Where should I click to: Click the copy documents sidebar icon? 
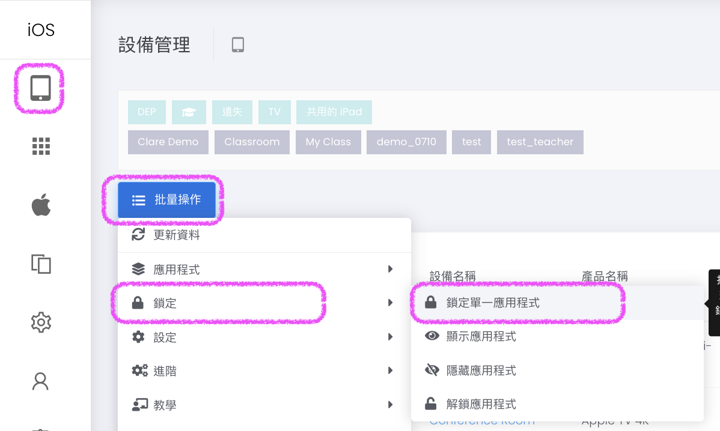(x=40, y=264)
